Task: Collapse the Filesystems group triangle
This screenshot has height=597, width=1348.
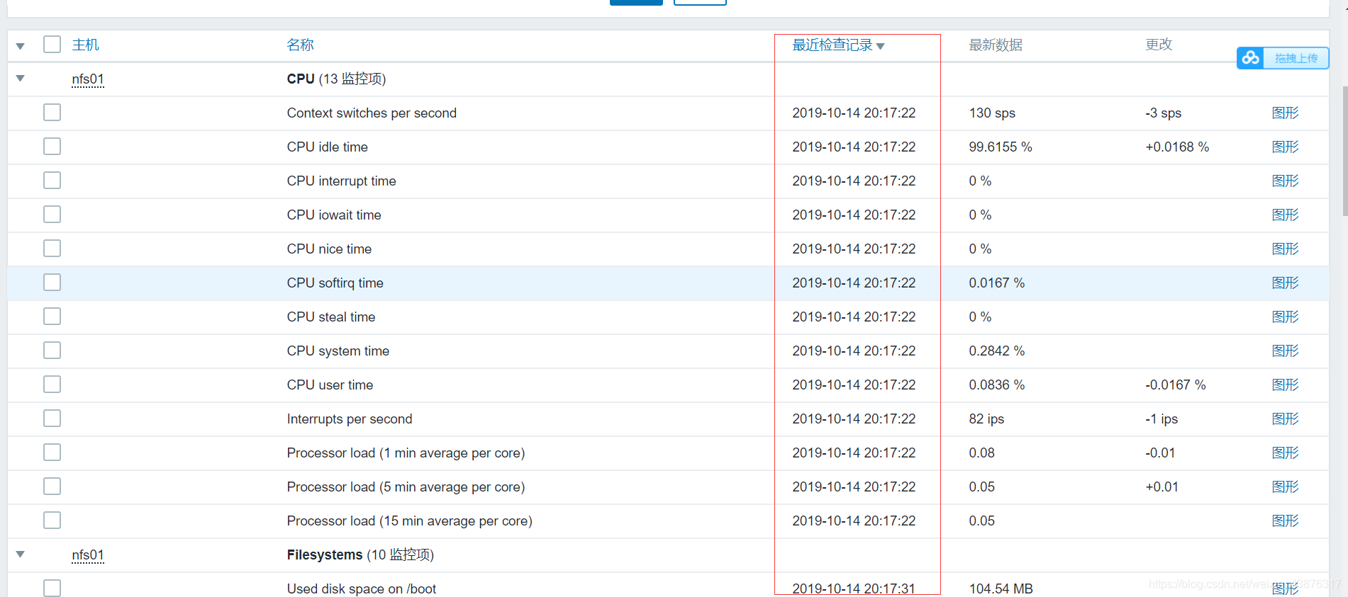Action: 21,555
